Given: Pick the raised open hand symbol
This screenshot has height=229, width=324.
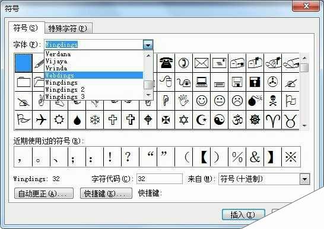Looking at the screenshot, I should [x=184, y=101].
